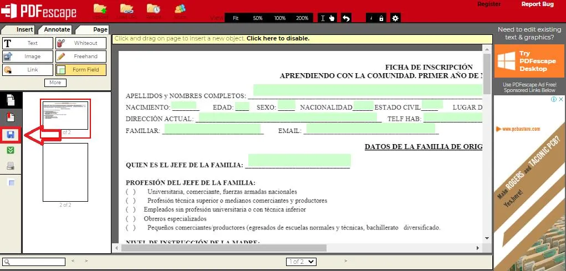Click the Register link
This screenshot has height=271, width=566.
coord(489,4)
